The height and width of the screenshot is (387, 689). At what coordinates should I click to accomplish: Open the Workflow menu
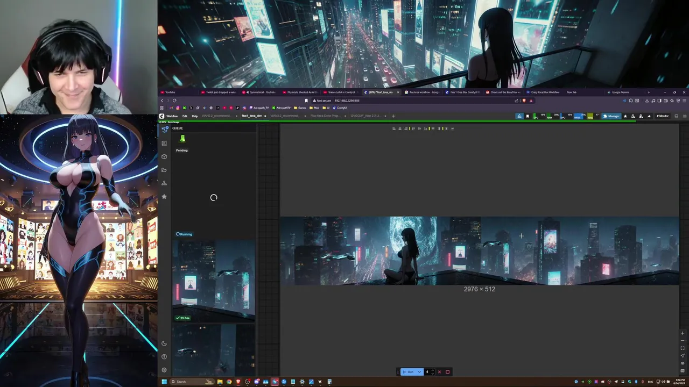[172, 116]
